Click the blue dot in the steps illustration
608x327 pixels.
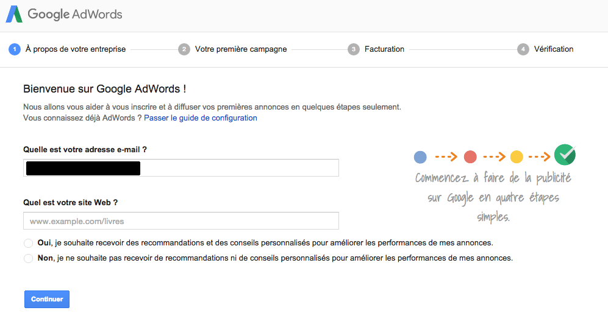click(420, 157)
